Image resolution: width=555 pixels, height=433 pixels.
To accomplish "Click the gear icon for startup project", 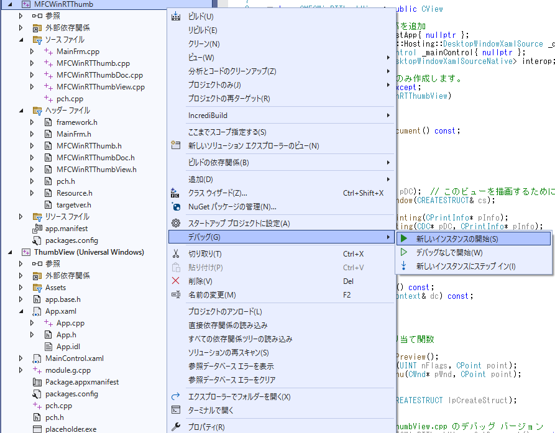I will coord(176,223).
